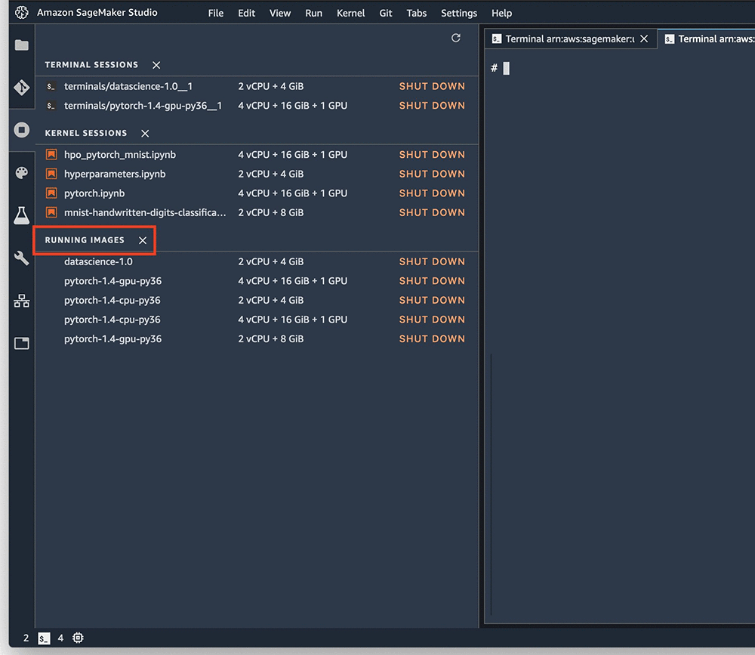The image size is (755, 655).
Task: Click datascience-1.0__1 terminal icon
Action: tap(51, 87)
